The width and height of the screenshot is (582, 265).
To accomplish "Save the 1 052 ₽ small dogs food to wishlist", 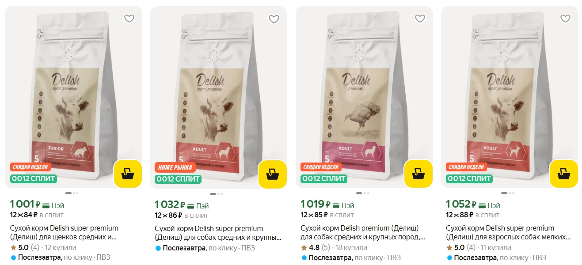I will click(x=565, y=19).
